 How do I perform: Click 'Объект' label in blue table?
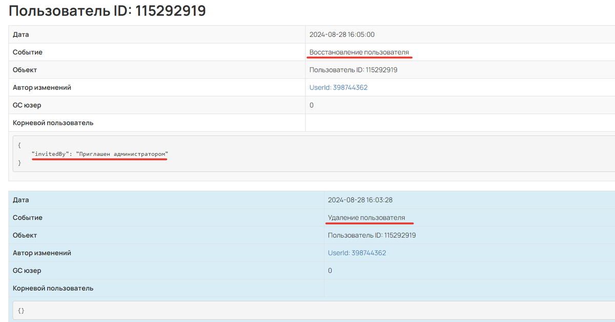(x=25, y=235)
